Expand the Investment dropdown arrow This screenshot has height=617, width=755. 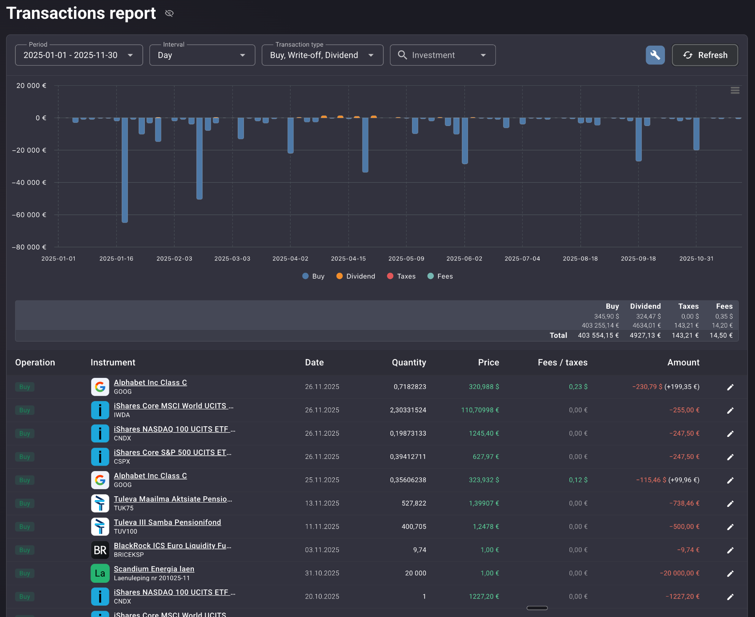point(483,55)
